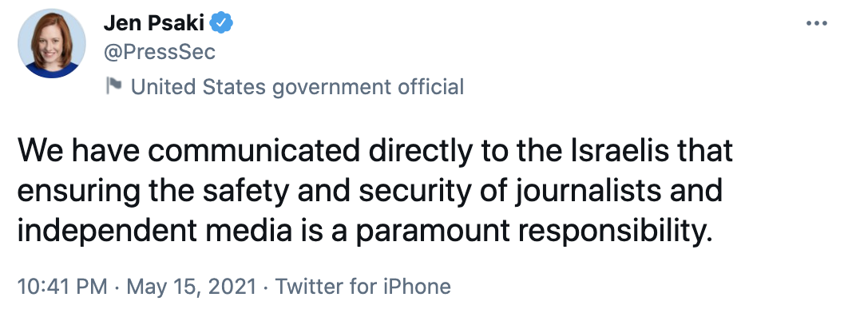
Task: Open the Twitter for iPhone source link
Action: pyautogui.click(x=363, y=287)
